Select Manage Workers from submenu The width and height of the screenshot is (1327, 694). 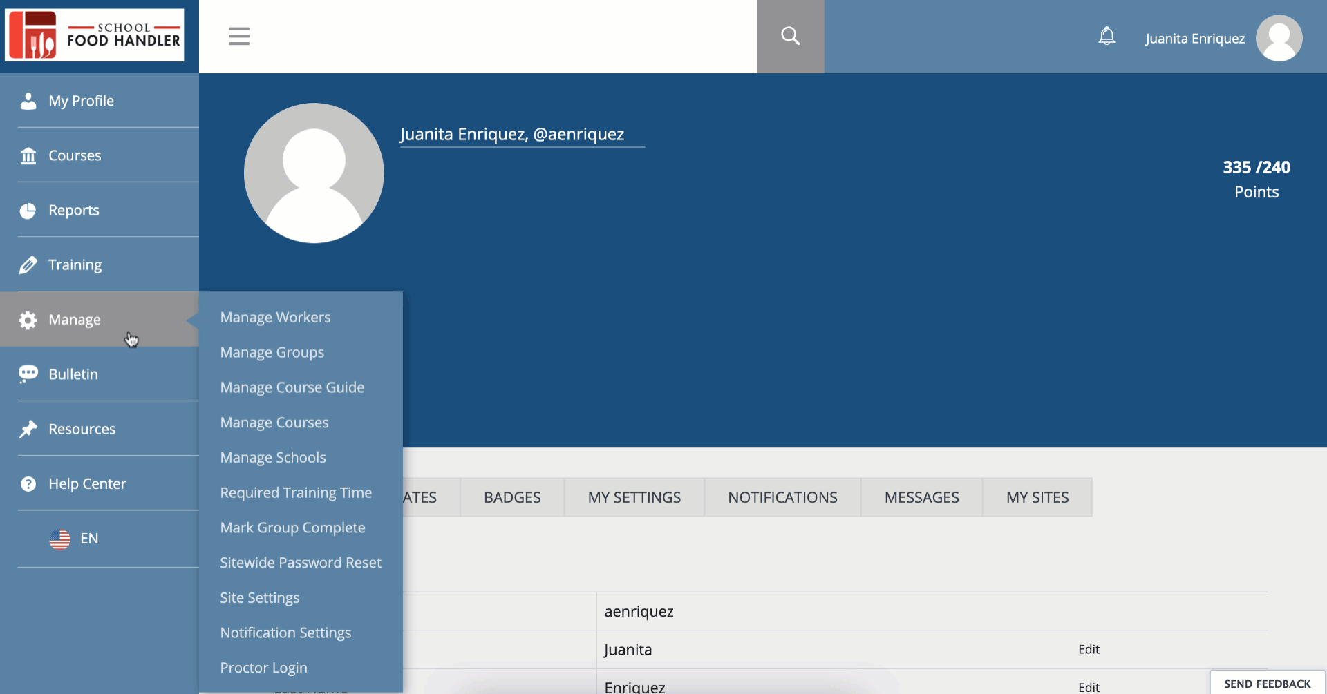coord(275,317)
